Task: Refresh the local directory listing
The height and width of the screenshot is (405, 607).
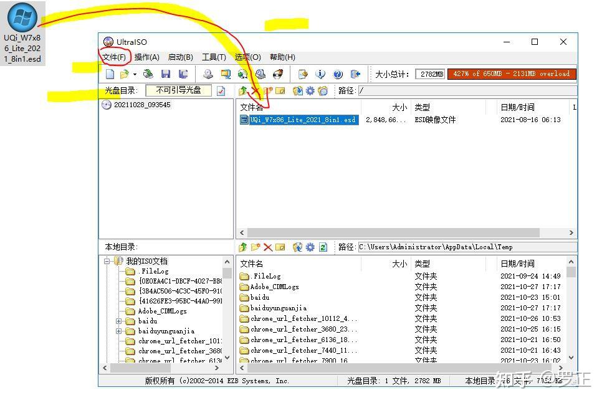Action: [x=323, y=247]
